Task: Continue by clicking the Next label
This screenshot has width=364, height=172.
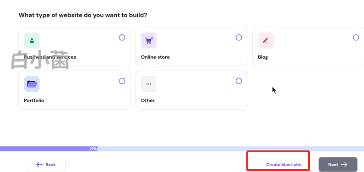Action: (x=333, y=165)
